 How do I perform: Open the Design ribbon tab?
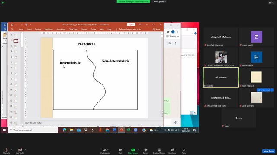coord(38,29)
